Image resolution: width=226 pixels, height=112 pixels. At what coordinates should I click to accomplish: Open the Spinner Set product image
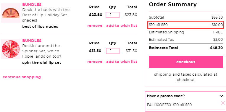pos(11,49)
